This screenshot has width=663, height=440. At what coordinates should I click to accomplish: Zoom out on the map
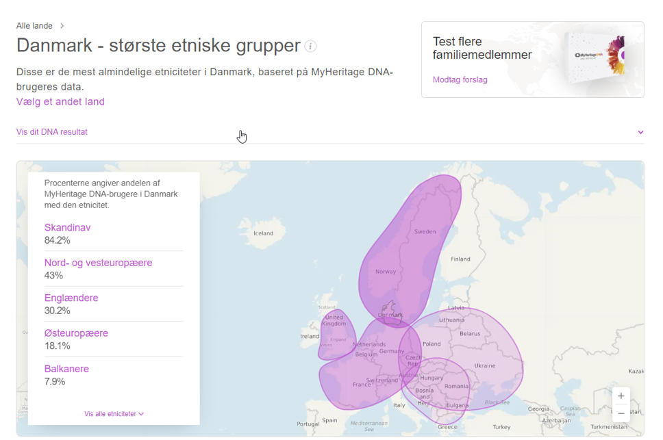(x=621, y=413)
